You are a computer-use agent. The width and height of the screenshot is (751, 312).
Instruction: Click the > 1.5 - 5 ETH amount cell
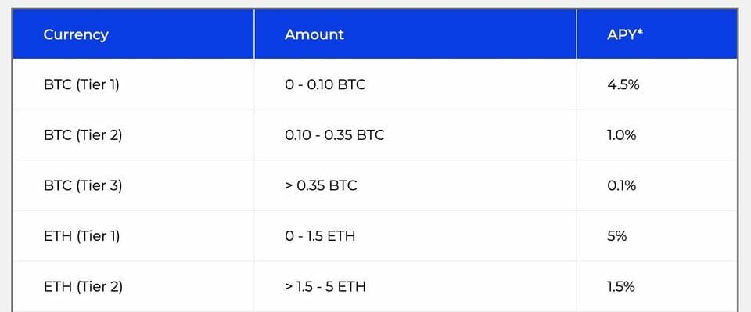pyautogui.click(x=325, y=287)
